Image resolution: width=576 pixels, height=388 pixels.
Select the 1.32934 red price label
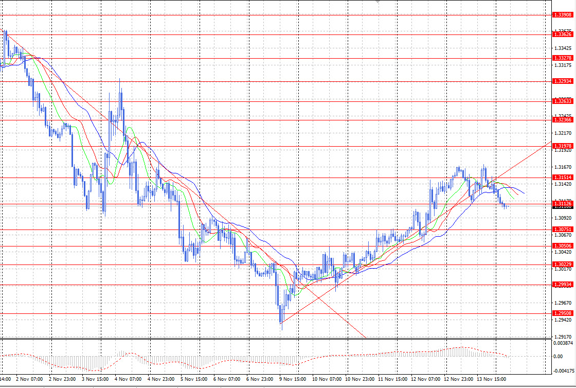[x=563, y=81]
